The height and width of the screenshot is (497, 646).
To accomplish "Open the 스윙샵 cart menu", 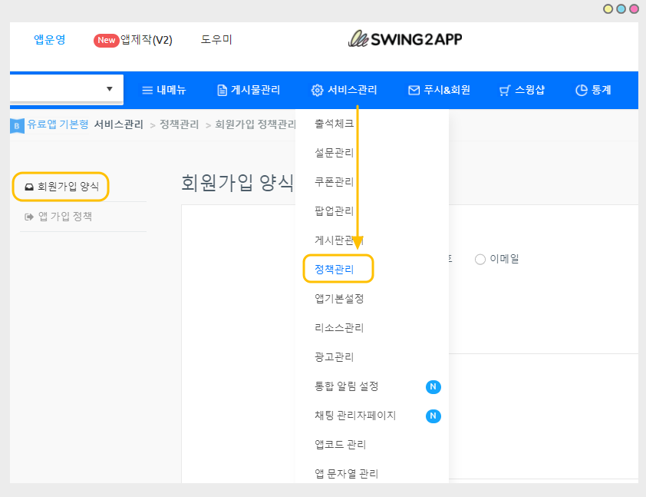I will [x=522, y=90].
